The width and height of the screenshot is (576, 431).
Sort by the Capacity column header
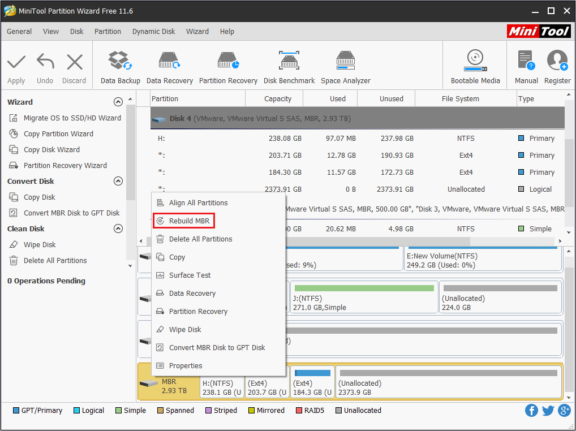click(274, 99)
